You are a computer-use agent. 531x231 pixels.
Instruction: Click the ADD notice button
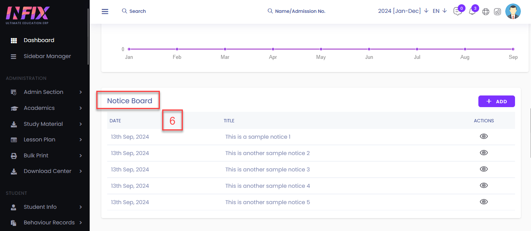pyautogui.click(x=496, y=101)
